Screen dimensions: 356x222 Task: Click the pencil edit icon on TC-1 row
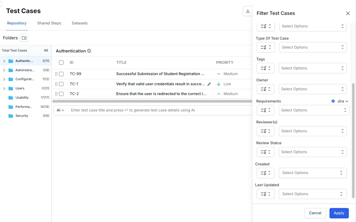(x=209, y=84)
